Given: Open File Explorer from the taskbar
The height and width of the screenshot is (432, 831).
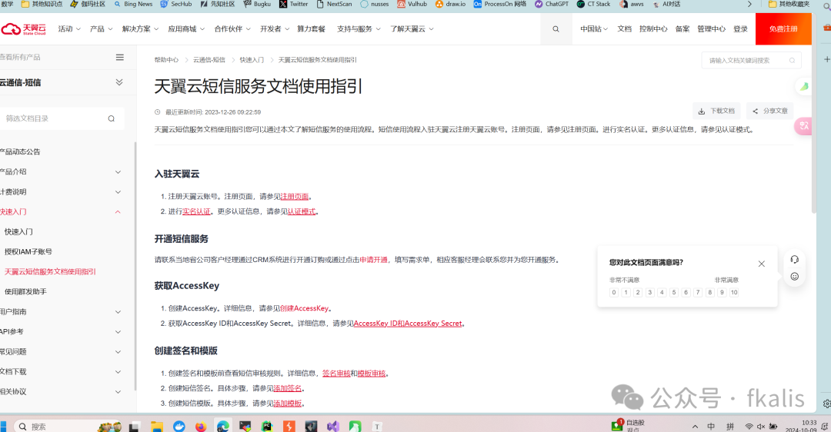Looking at the screenshot, I should point(156,426).
